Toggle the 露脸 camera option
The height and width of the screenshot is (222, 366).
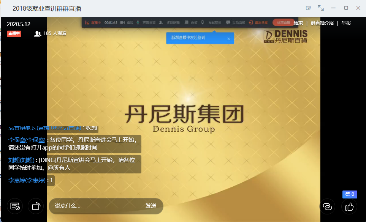pyautogui.click(x=127, y=23)
